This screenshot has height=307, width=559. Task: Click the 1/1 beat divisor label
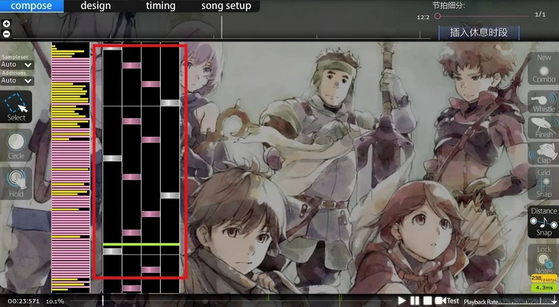pos(540,15)
